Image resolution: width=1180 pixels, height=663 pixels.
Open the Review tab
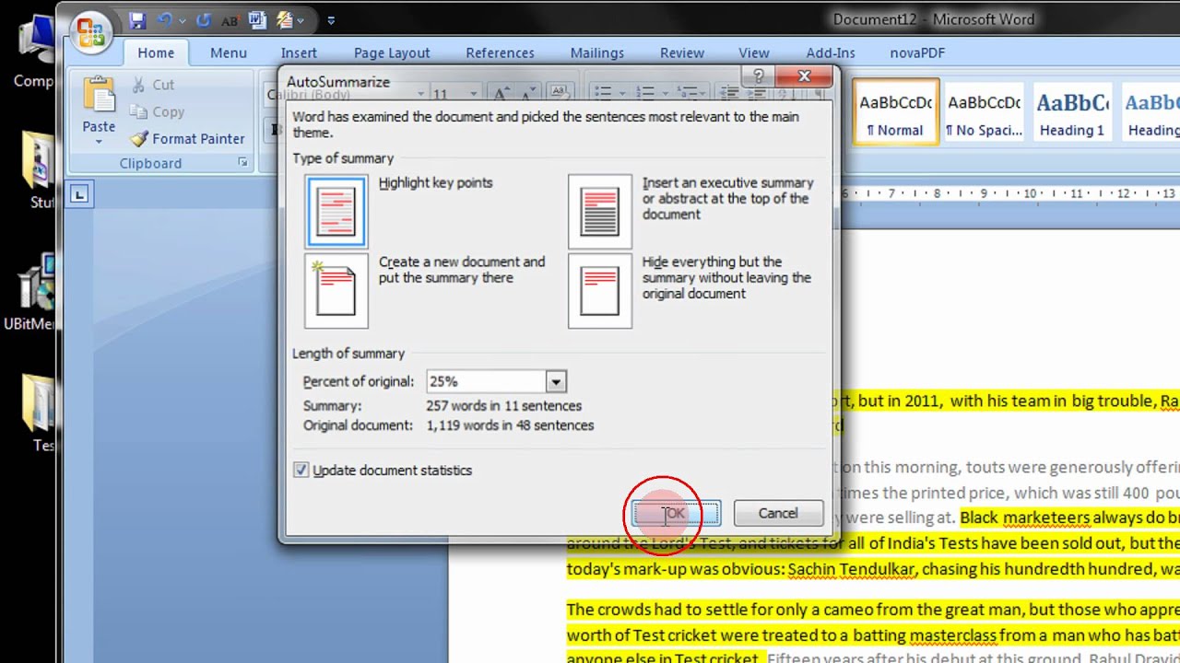[x=681, y=53]
